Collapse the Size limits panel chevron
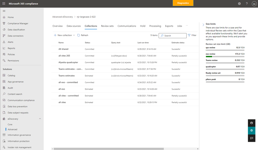Image resolution: width=258 pixels, height=150 pixels. tap(203, 25)
